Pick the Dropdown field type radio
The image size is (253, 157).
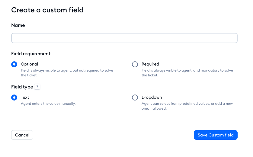(135, 98)
